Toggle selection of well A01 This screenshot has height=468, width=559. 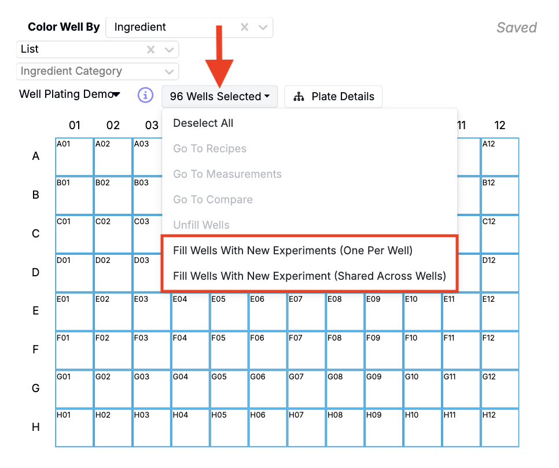[x=75, y=157]
